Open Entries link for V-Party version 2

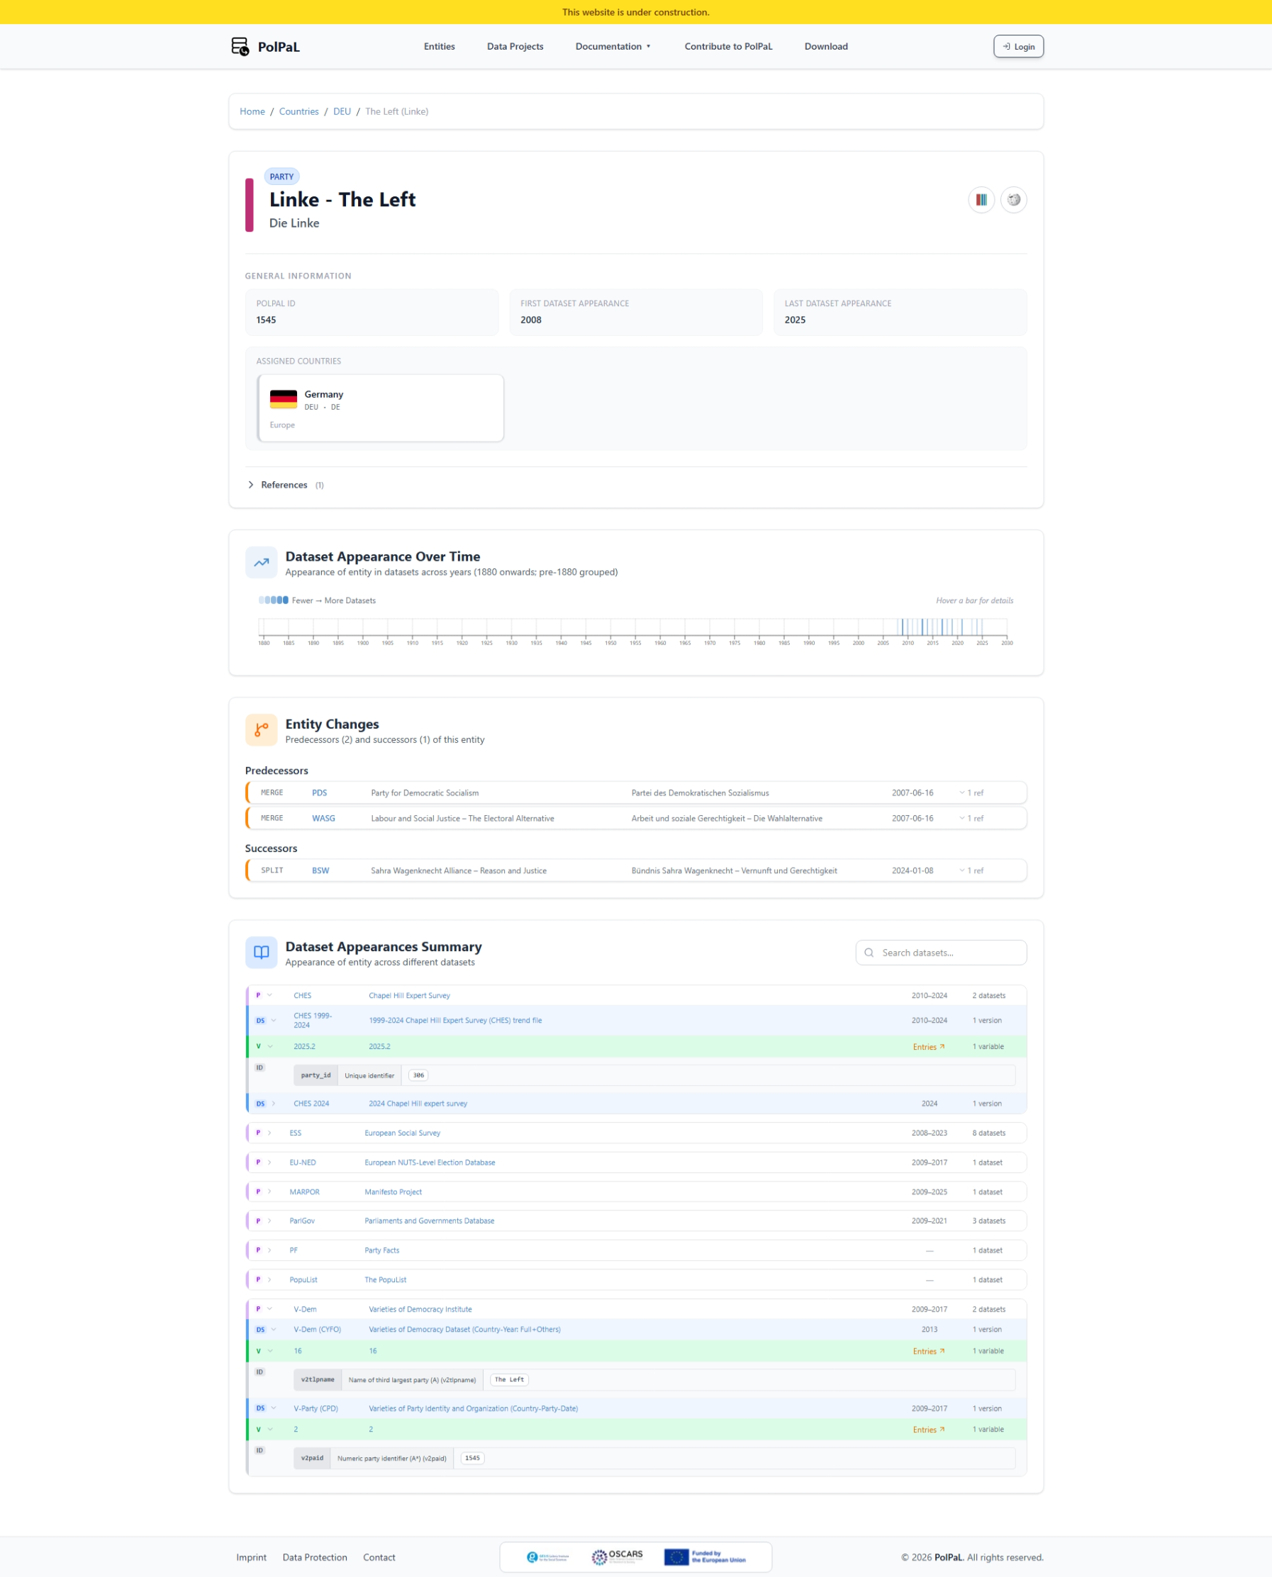point(929,1430)
